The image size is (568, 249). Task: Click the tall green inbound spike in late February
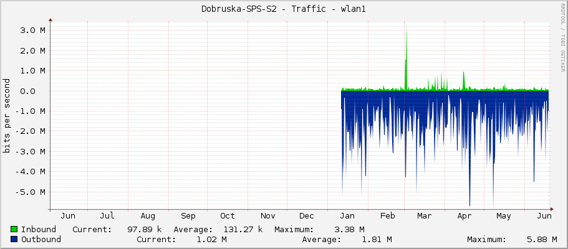point(406,58)
